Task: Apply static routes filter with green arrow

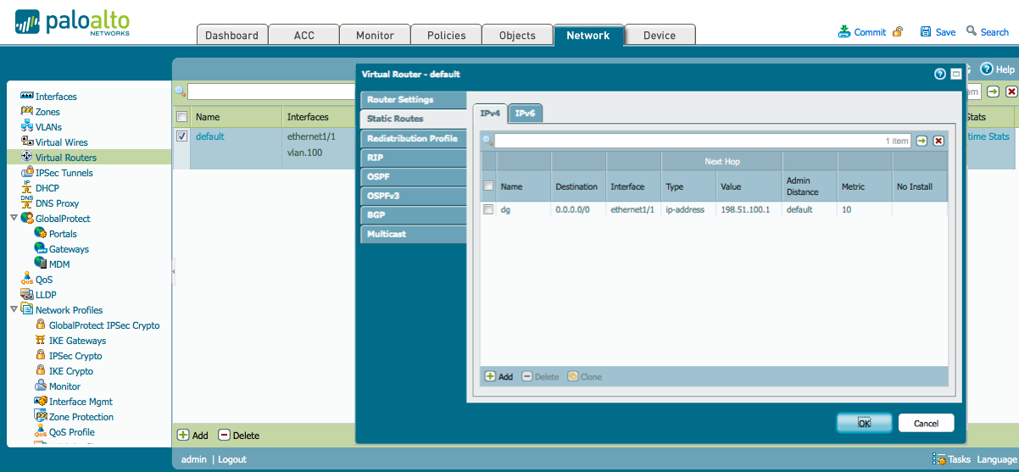Action: (x=922, y=141)
